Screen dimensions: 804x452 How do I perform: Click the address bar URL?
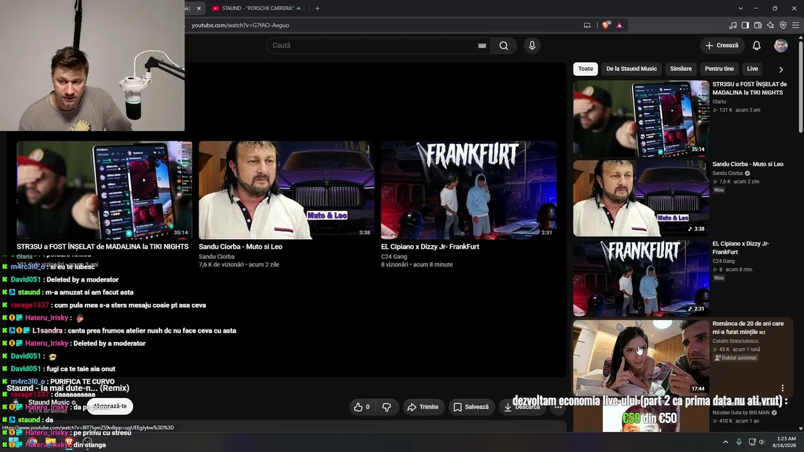[240, 25]
